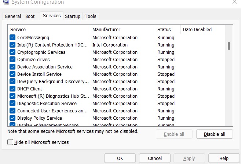Switch to the General tab
The image size is (241, 164).
click(x=13, y=16)
